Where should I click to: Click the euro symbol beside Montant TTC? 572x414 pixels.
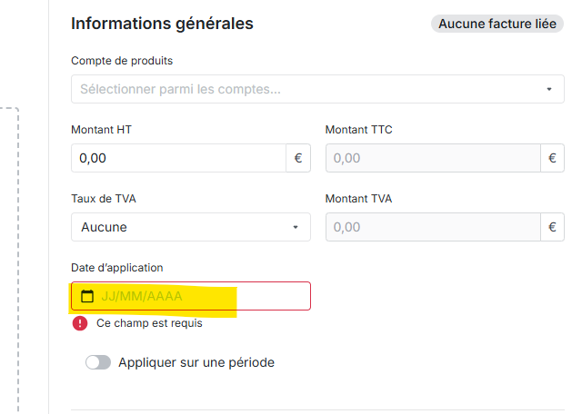tap(552, 158)
